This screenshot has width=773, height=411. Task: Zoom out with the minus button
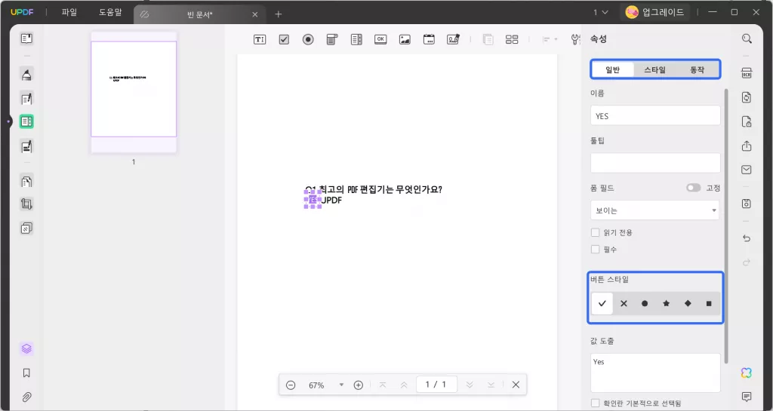tap(291, 385)
